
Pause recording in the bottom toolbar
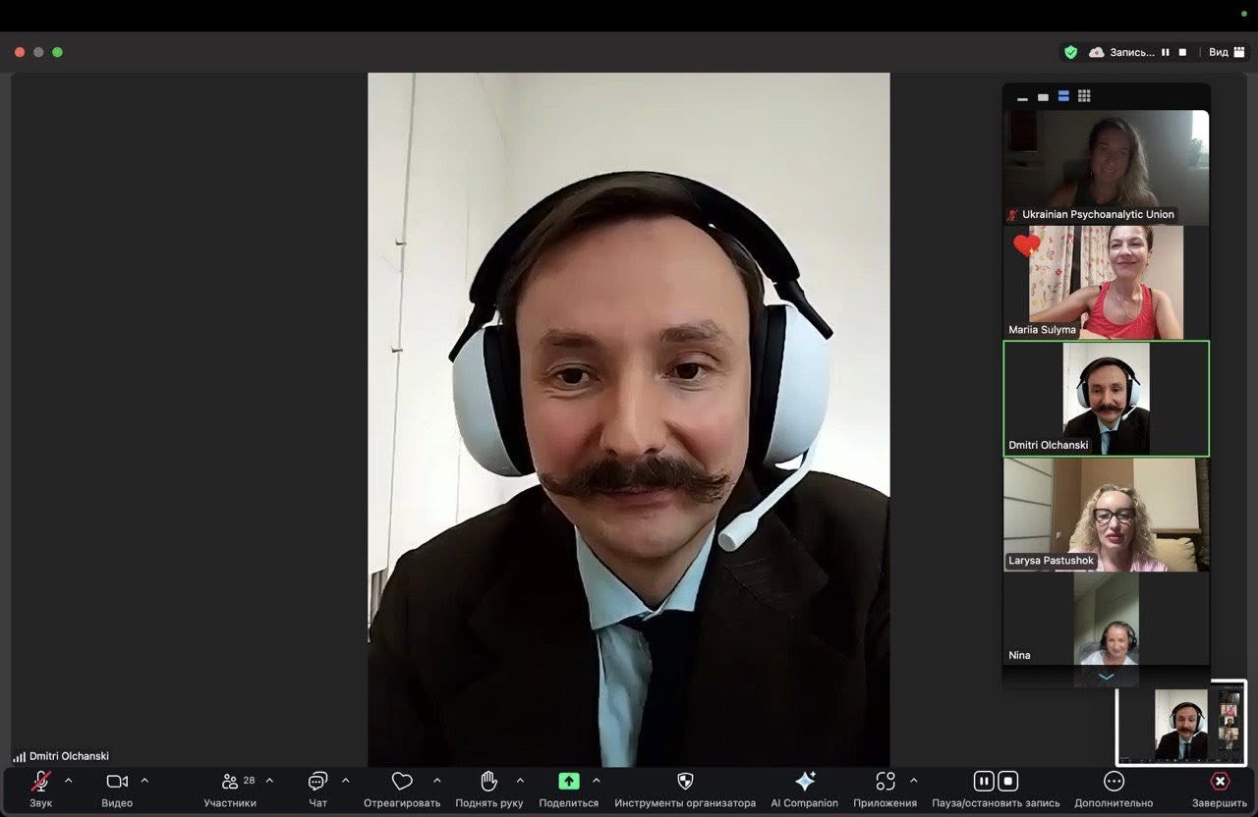coord(983,782)
